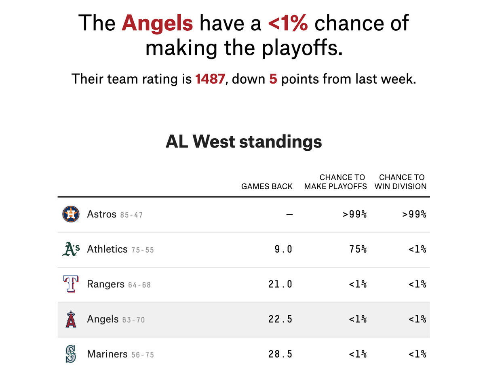Open the Astros team name link
This screenshot has width=485, height=373.
[x=101, y=214]
